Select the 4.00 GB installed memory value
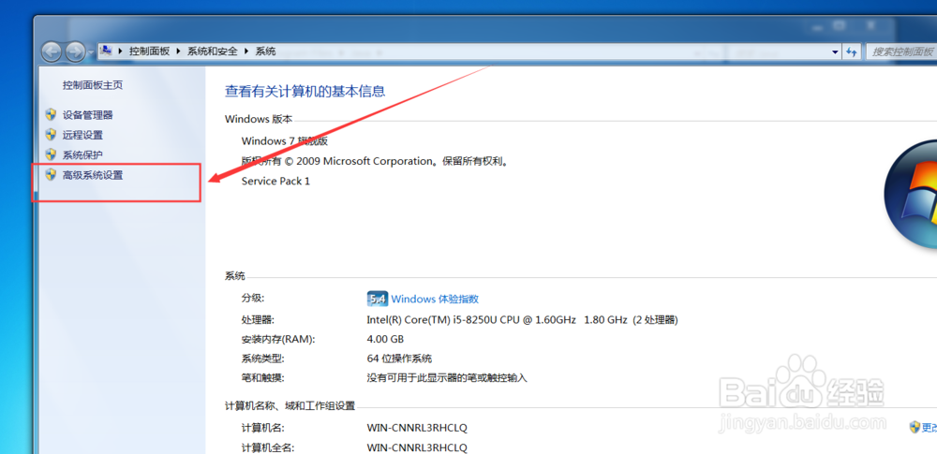Screen dimensions: 937x454 pos(385,339)
